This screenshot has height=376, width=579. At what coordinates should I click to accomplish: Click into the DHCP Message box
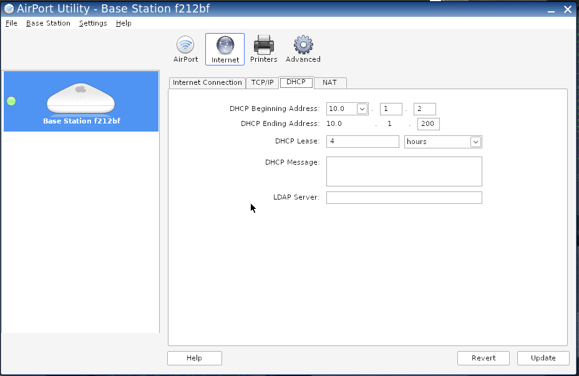(404, 171)
